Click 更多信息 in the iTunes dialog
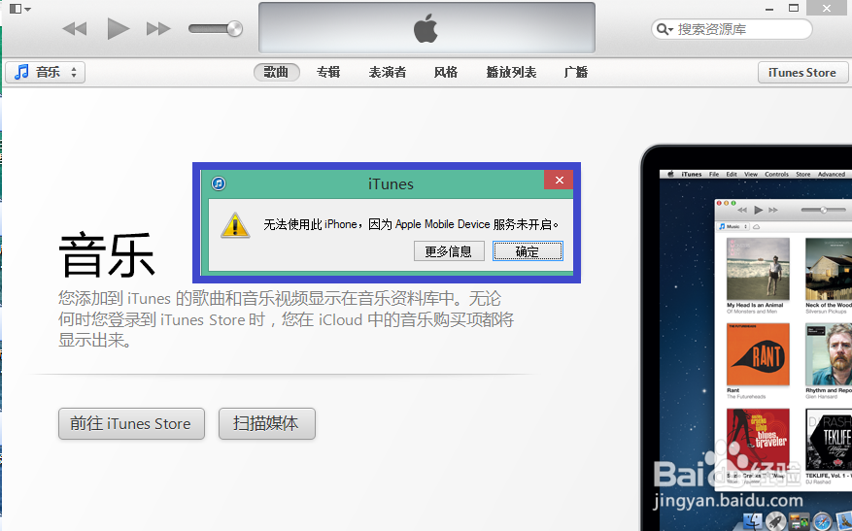Viewport: 852px width, 531px height. 449,251
